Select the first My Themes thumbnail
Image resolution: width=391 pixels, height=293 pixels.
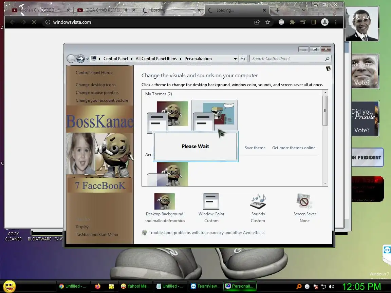168,117
